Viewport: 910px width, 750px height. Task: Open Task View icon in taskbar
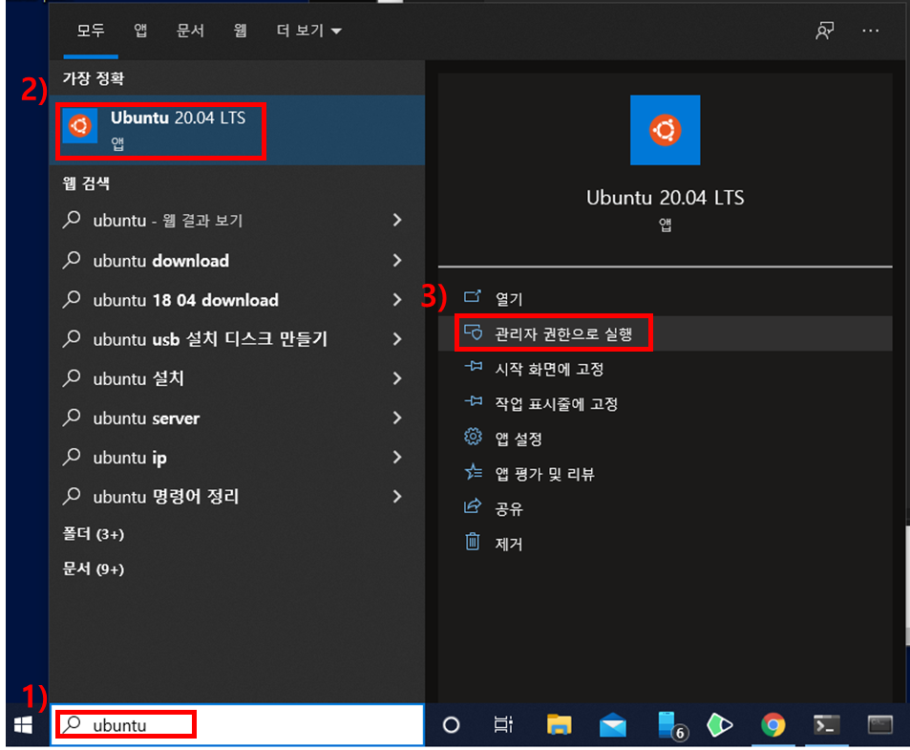(503, 724)
